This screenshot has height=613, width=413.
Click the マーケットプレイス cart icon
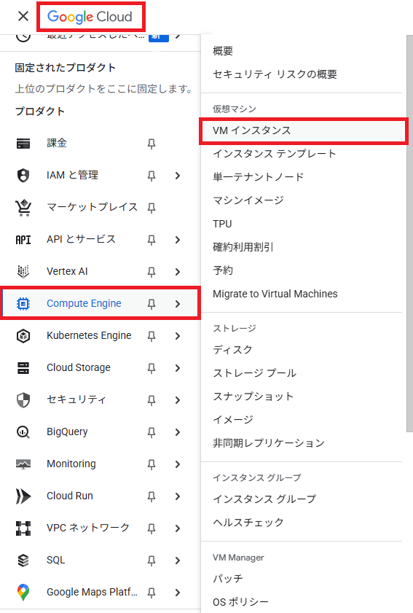[23, 207]
